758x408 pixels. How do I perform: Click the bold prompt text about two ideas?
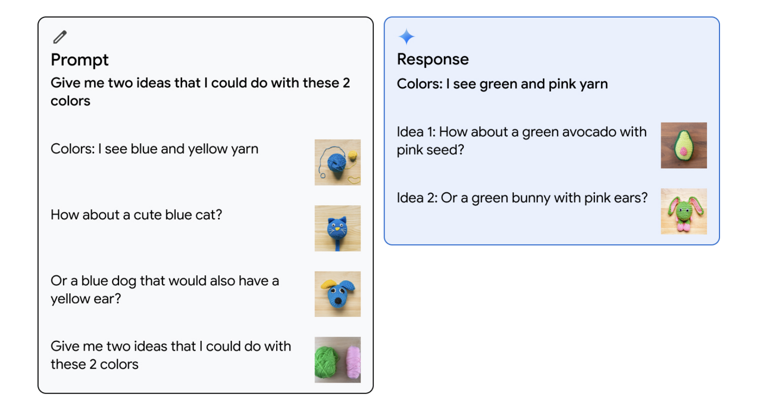[x=200, y=92]
